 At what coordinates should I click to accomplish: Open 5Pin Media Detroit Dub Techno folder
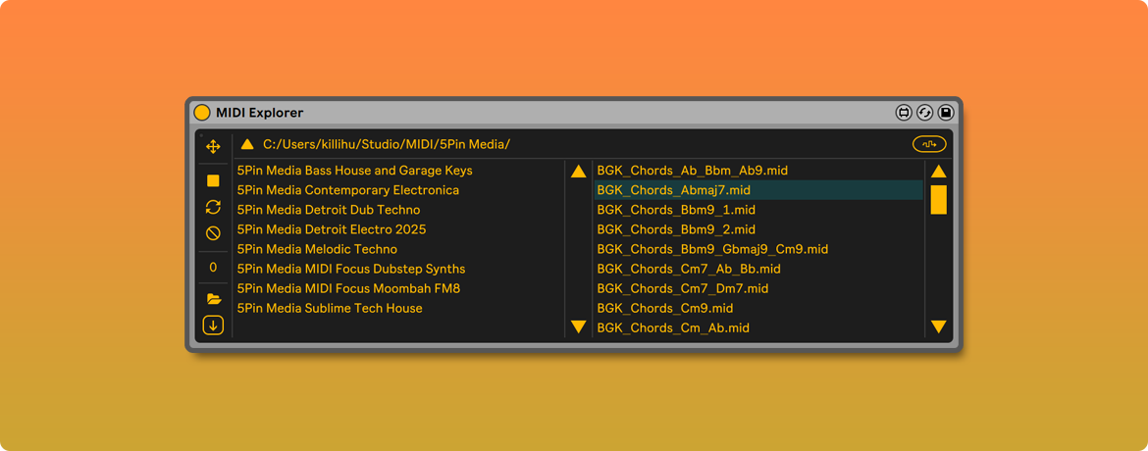pyautogui.click(x=328, y=210)
